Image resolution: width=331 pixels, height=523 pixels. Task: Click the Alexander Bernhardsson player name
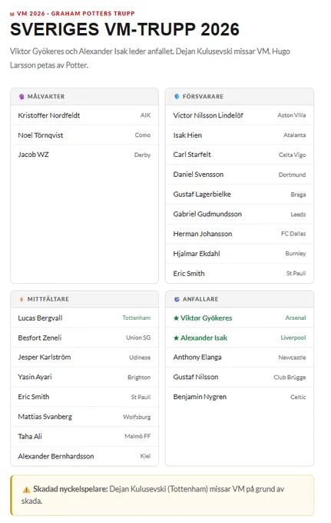(56, 456)
